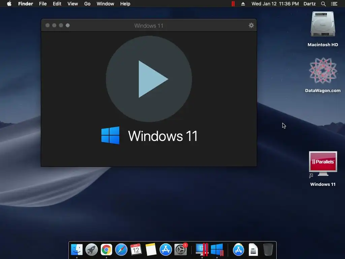
Task: Click the Parallels icon in the menu bar
Action: 233,4
